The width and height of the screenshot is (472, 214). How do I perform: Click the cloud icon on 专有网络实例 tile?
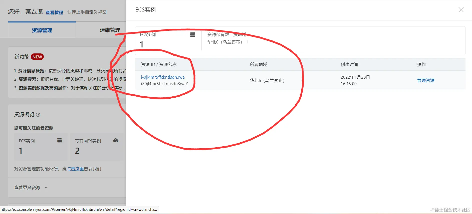116,140
